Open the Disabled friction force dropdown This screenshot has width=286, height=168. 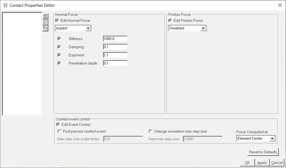187,28
